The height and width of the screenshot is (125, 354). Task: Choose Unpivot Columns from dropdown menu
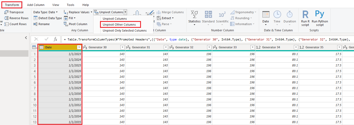[x=115, y=19]
